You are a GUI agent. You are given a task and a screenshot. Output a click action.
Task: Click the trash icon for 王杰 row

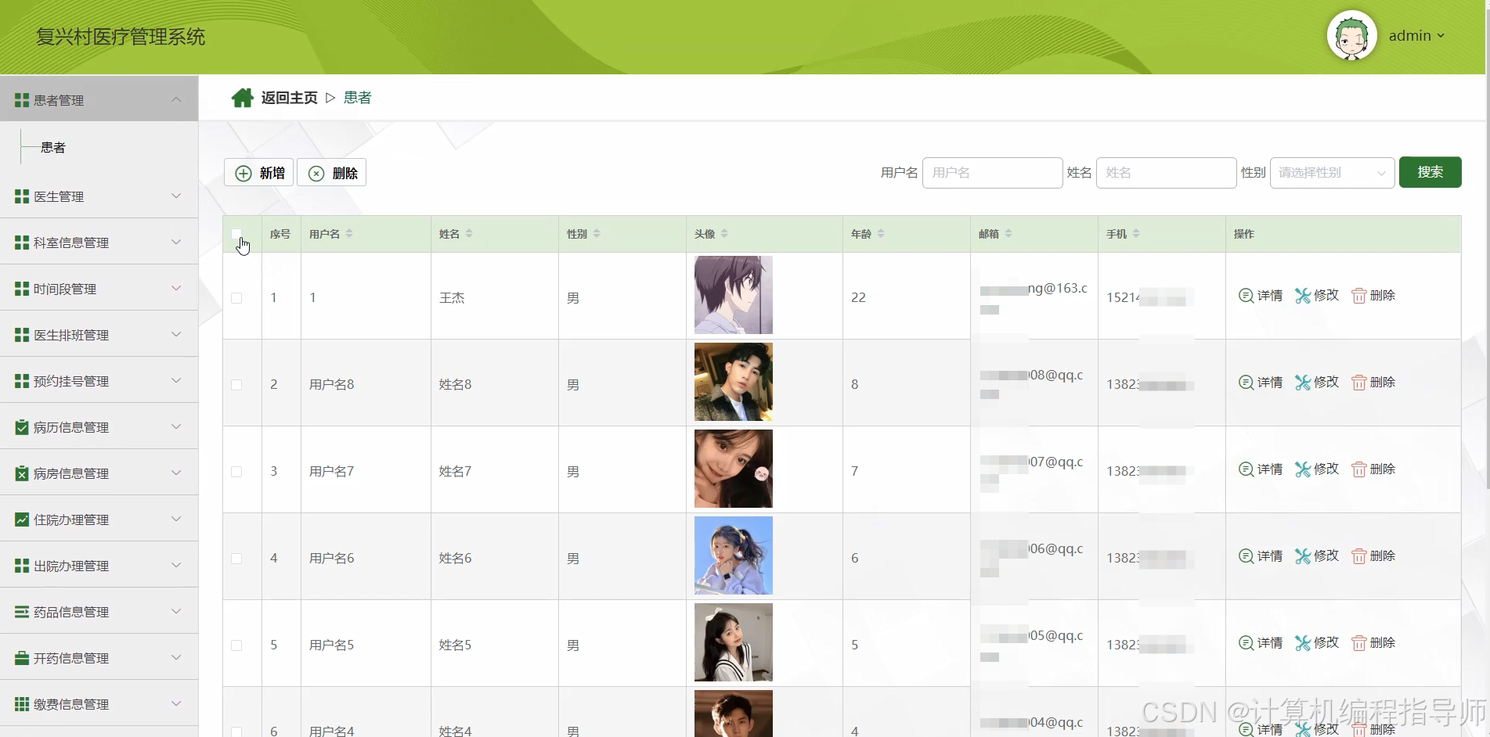coord(1358,296)
